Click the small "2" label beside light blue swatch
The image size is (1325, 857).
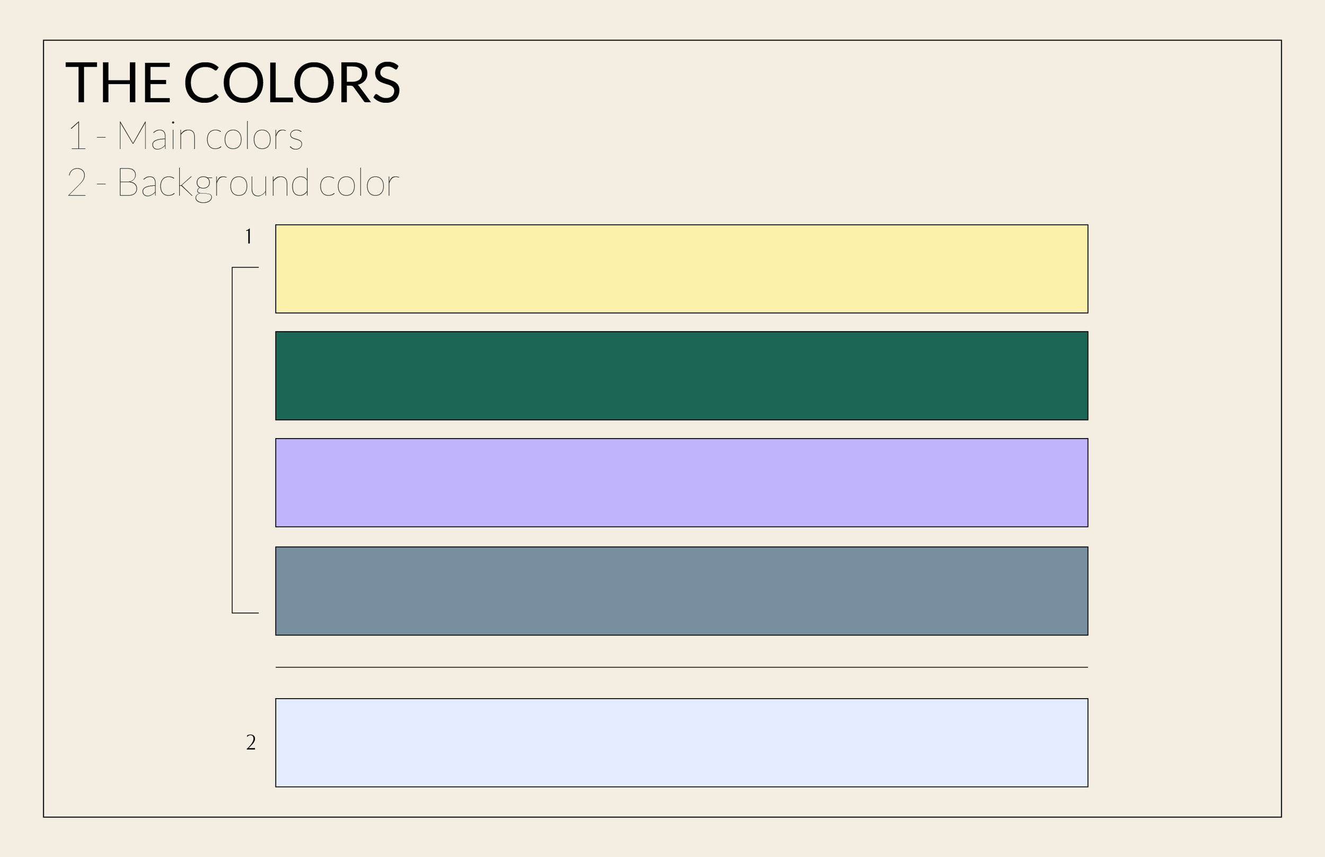[251, 743]
